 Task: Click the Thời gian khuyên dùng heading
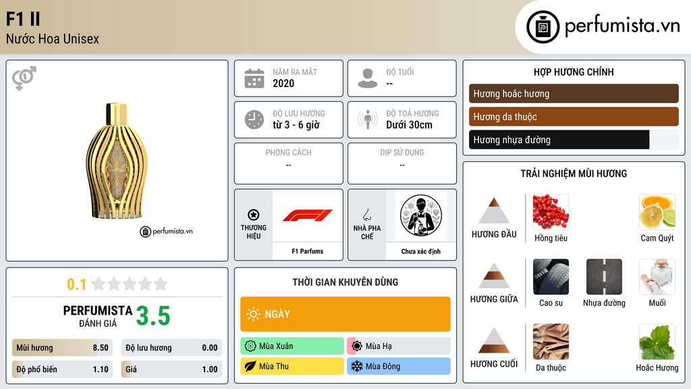pos(345,282)
